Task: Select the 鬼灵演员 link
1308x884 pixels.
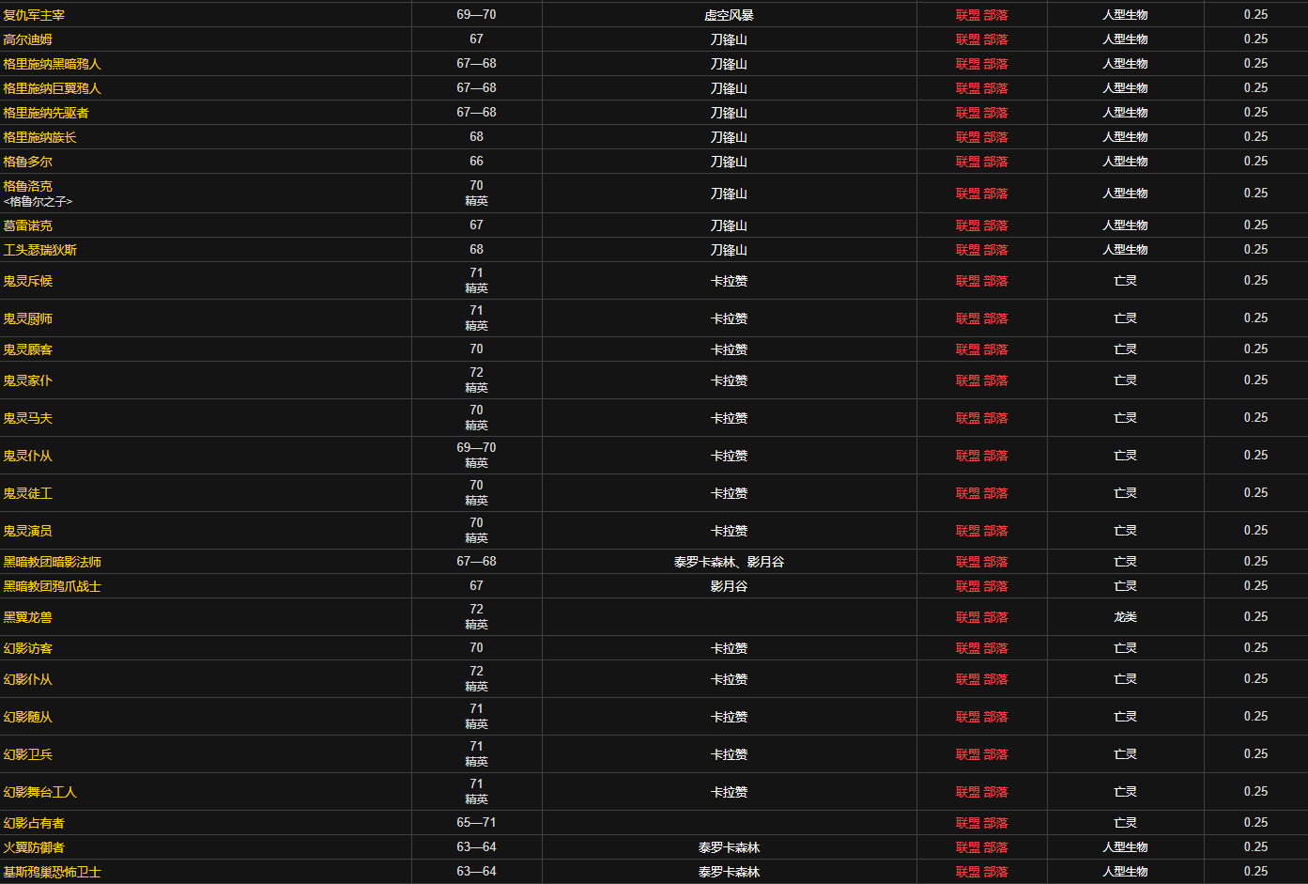Action: click(28, 531)
